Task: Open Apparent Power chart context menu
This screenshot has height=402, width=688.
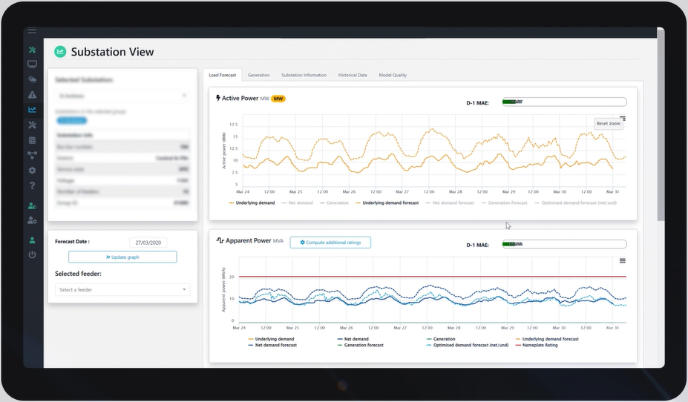Action: pyautogui.click(x=623, y=260)
